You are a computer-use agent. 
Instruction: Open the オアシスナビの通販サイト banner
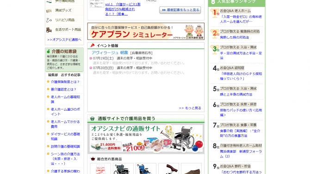(146, 138)
